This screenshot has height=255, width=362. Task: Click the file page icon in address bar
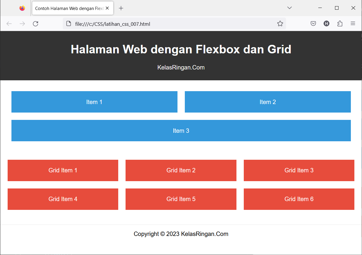coord(69,24)
